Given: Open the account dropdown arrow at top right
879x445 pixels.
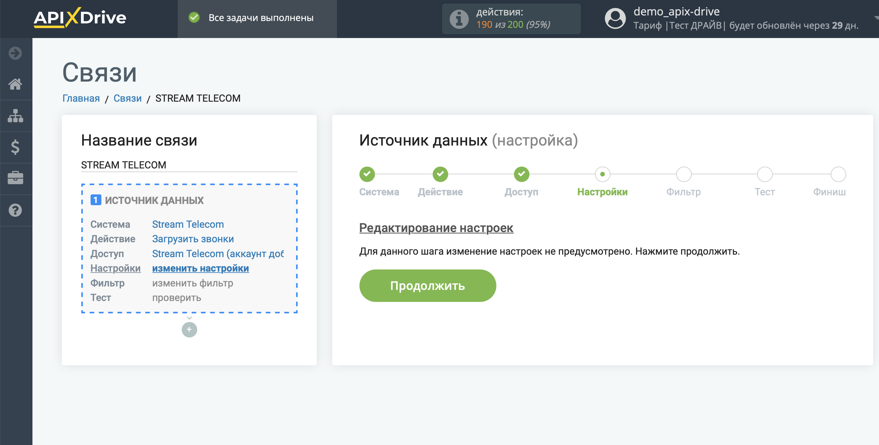Looking at the screenshot, I should tap(876, 17).
